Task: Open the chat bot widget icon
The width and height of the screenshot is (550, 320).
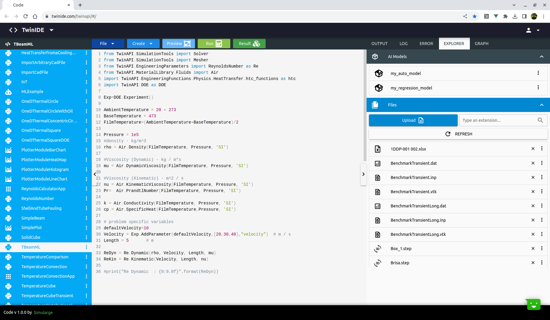Action: [x=533, y=304]
